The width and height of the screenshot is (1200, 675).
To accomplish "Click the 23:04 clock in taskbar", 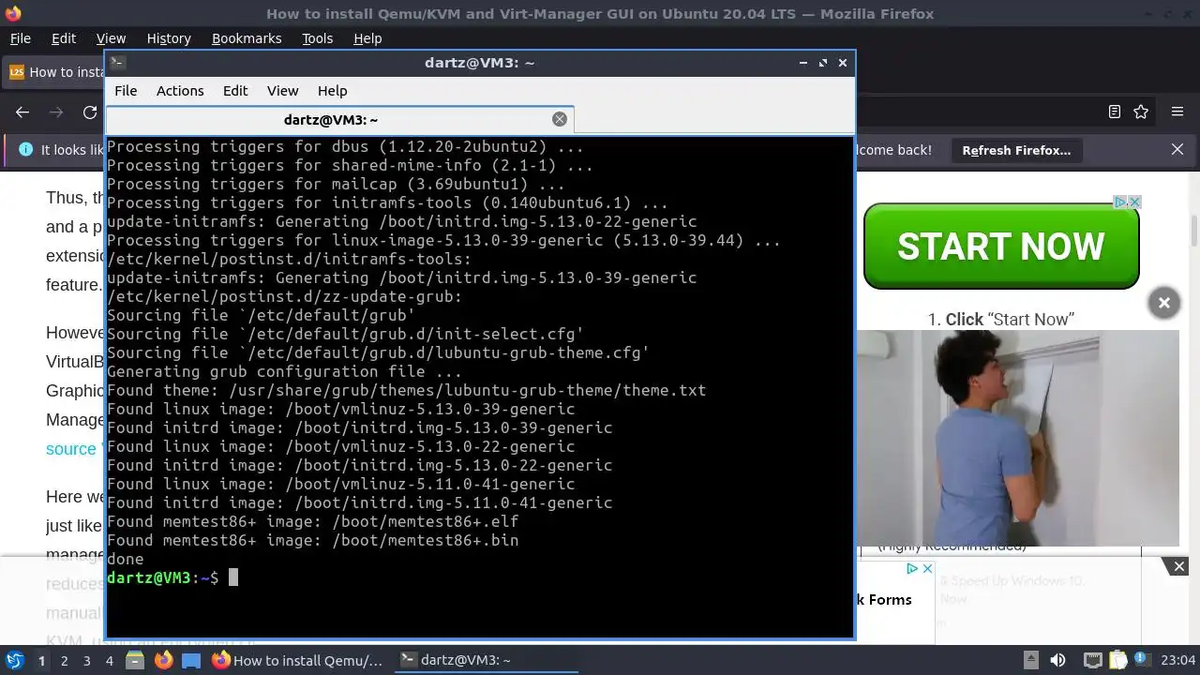I will coord(1178,660).
